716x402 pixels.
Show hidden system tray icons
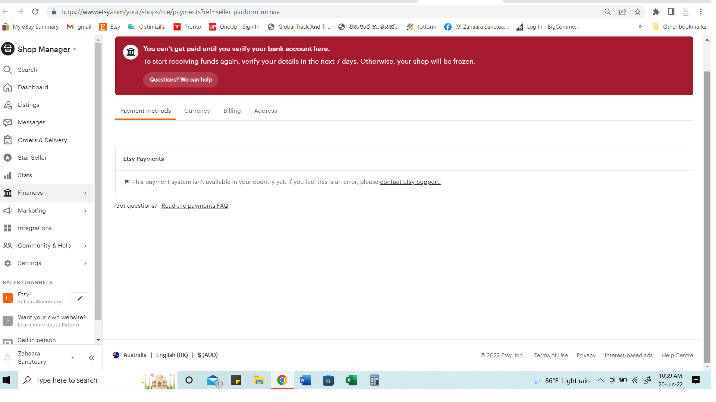[x=600, y=380]
